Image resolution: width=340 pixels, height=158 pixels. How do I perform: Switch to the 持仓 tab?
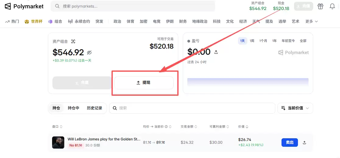[56, 108]
